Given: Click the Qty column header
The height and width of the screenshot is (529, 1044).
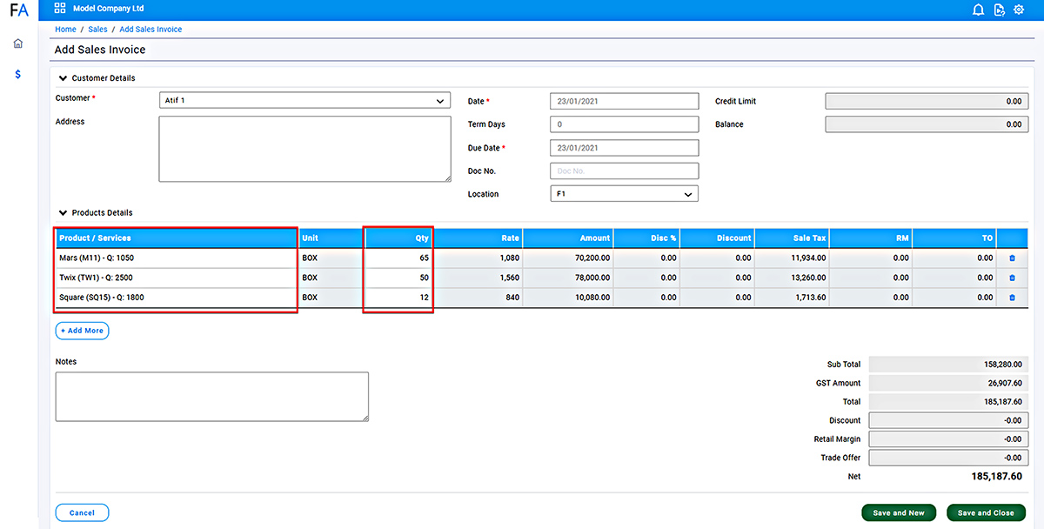Looking at the screenshot, I should (398, 238).
